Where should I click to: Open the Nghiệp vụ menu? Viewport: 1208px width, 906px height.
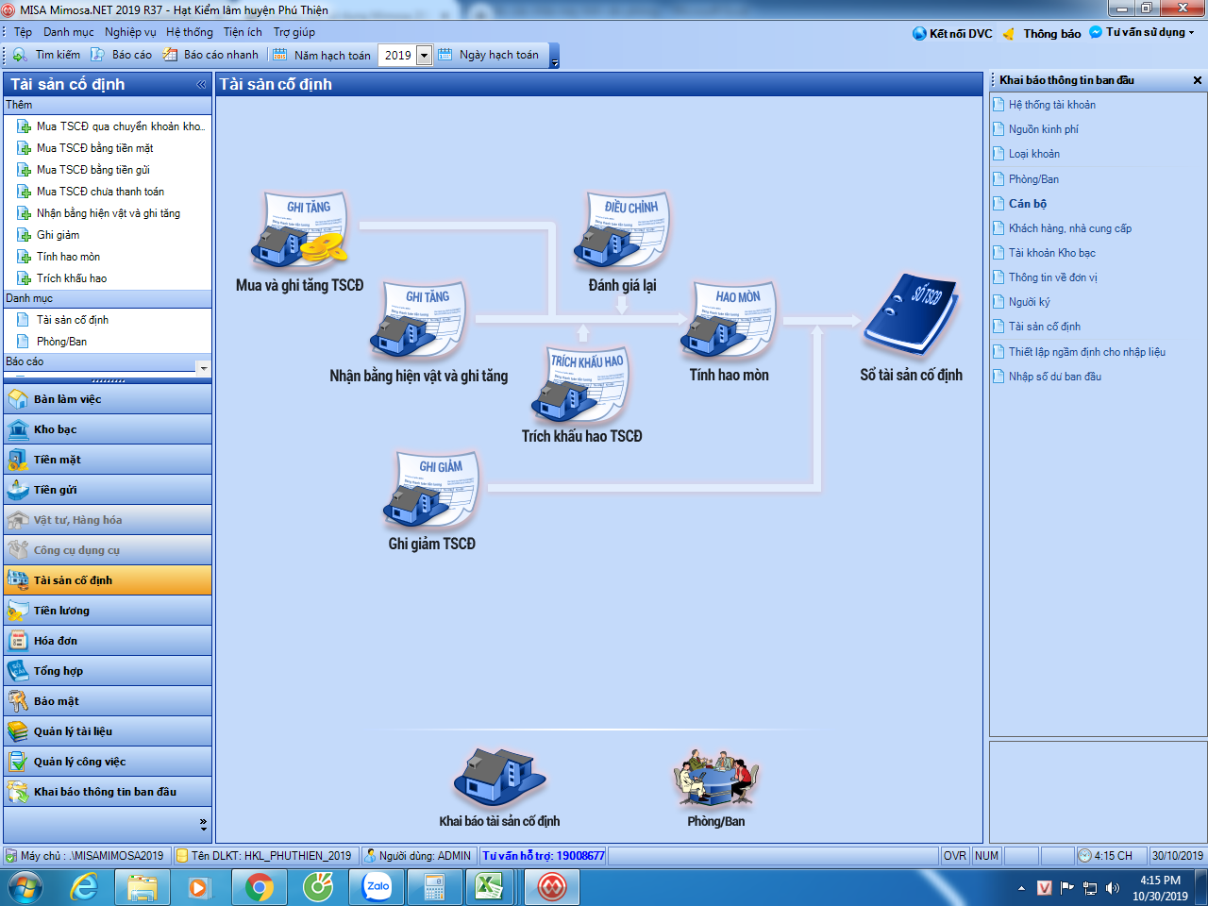pyautogui.click(x=130, y=32)
